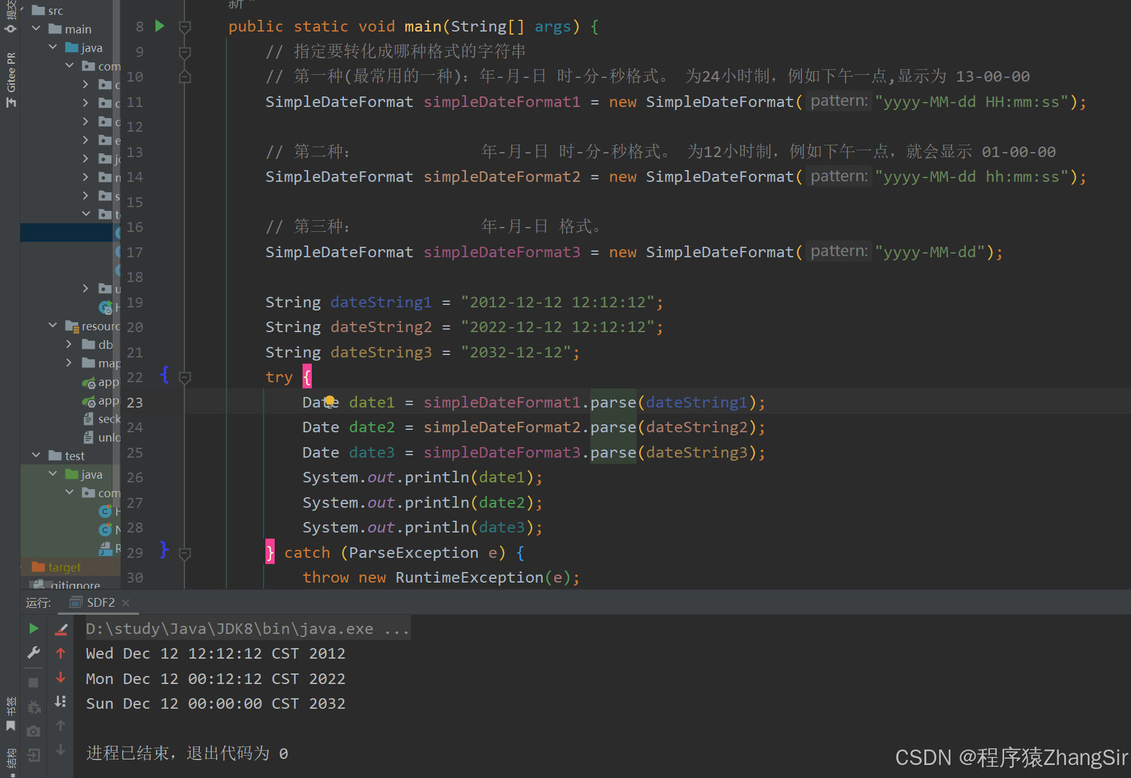Image resolution: width=1131 pixels, height=778 pixels.
Task: Click the seck file icon in resources
Action: [88, 419]
